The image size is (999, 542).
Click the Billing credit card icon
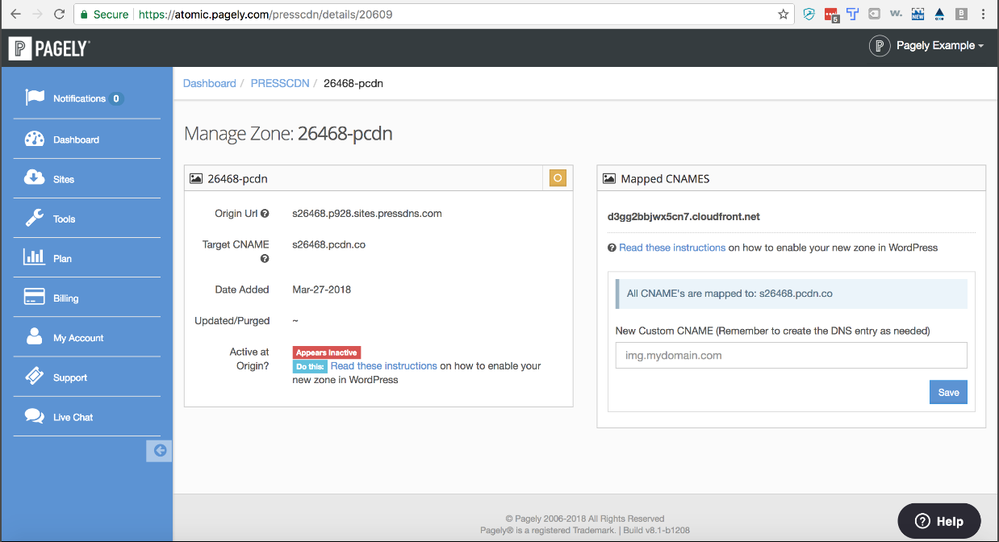coord(34,297)
